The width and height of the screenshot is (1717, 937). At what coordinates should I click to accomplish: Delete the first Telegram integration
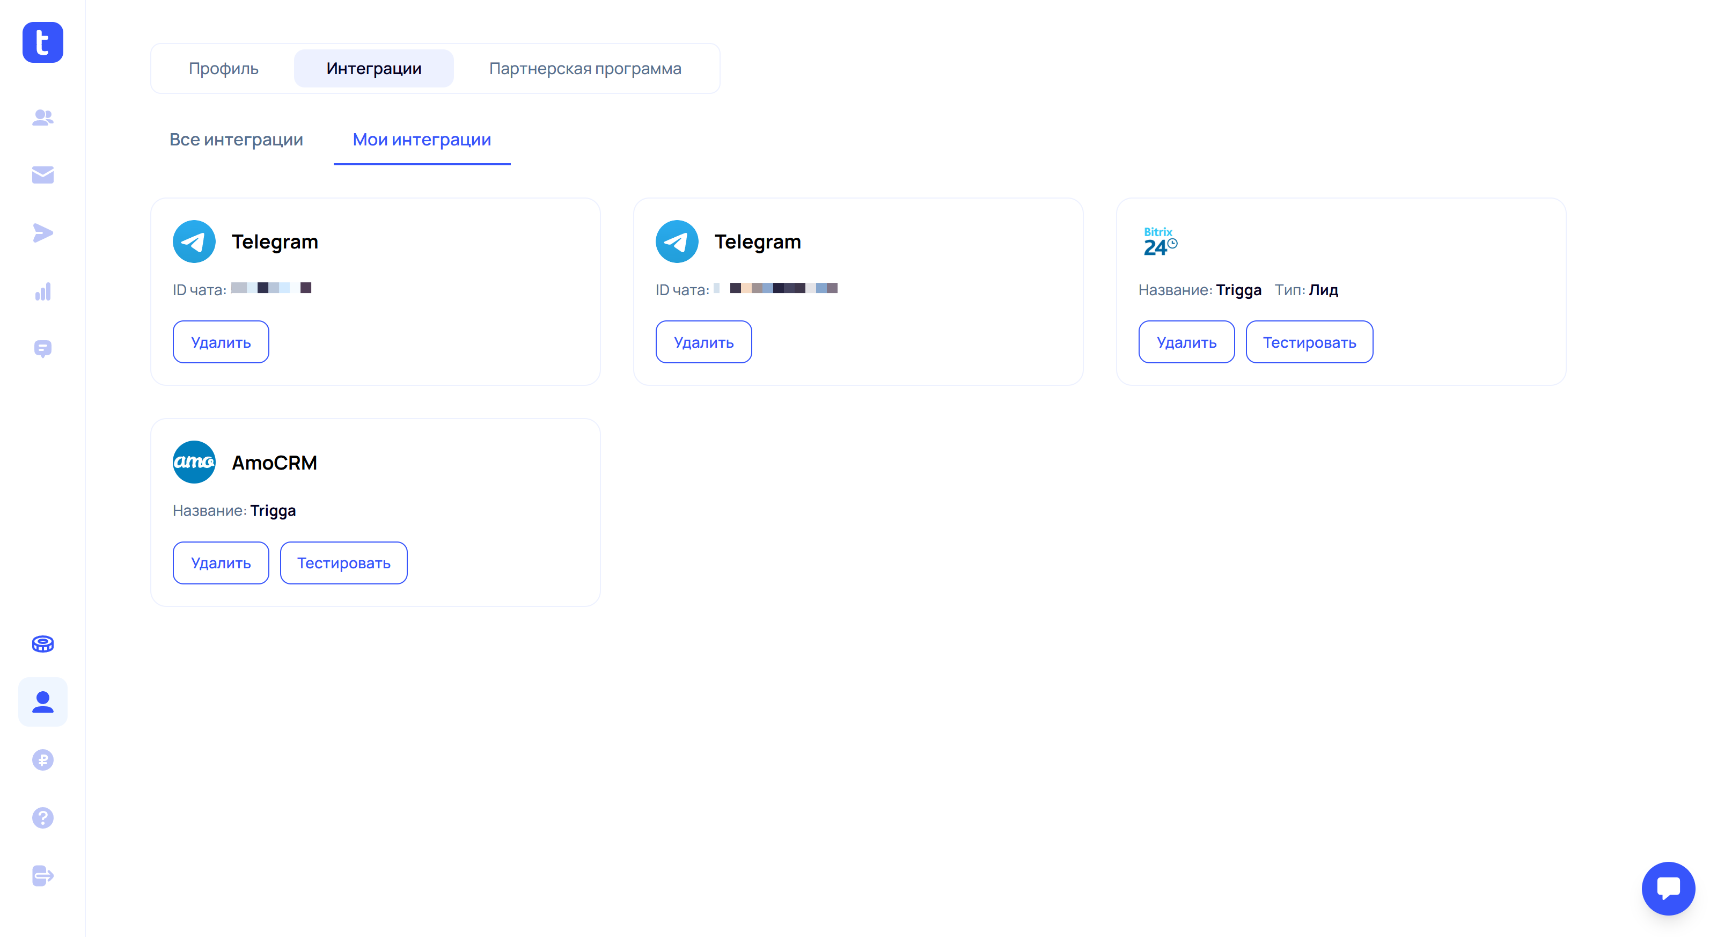(x=221, y=342)
